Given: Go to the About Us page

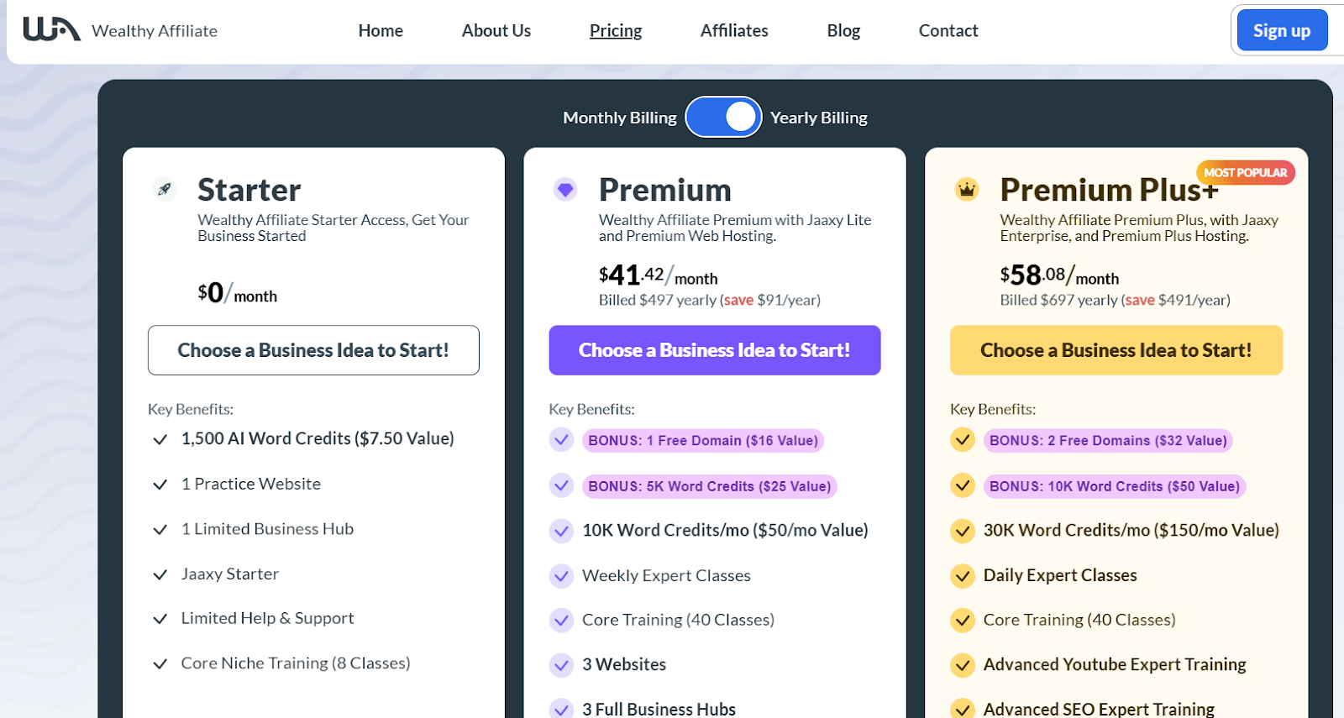Looking at the screenshot, I should coord(496,31).
